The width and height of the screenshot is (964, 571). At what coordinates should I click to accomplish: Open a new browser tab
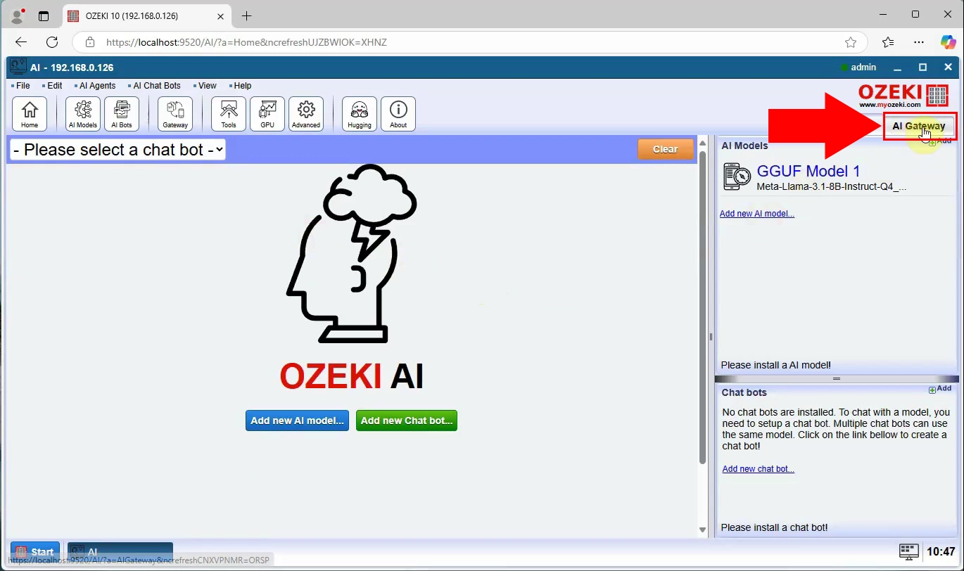tap(246, 15)
